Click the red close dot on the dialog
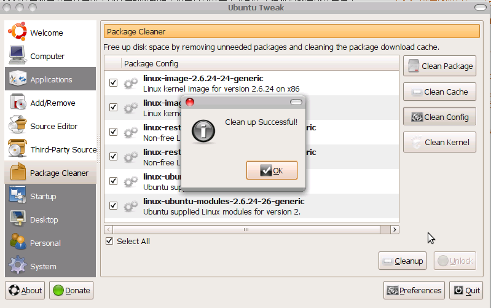This screenshot has height=308, width=491. pyautogui.click(x=190, y=102)
